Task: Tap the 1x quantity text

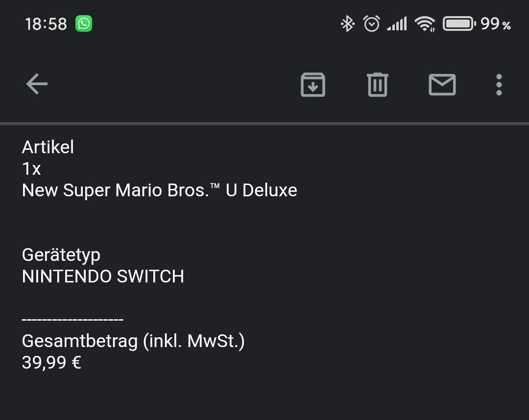Action: (31, 168)
